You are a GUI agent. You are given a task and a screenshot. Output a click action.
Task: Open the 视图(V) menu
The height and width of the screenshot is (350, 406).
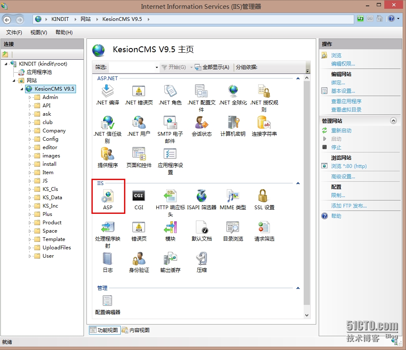38,32
